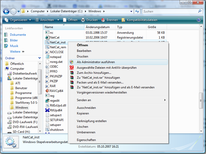Image resolution: width=206 pixels, height=154 pixels.
Task: Select the NOCLOSE shortcut icon
Action: (x=47, y=52)
